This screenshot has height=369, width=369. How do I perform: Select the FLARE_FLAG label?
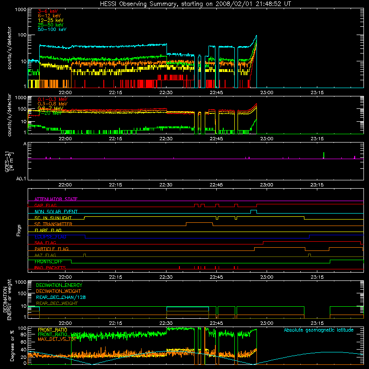[x=48, y=230]
